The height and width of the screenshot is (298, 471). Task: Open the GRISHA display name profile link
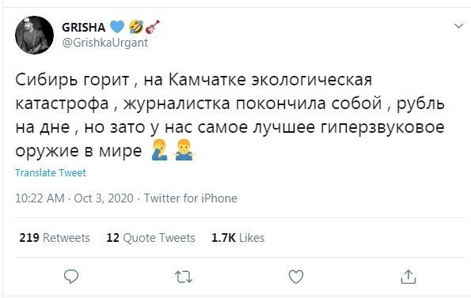(x=83, y=28)
